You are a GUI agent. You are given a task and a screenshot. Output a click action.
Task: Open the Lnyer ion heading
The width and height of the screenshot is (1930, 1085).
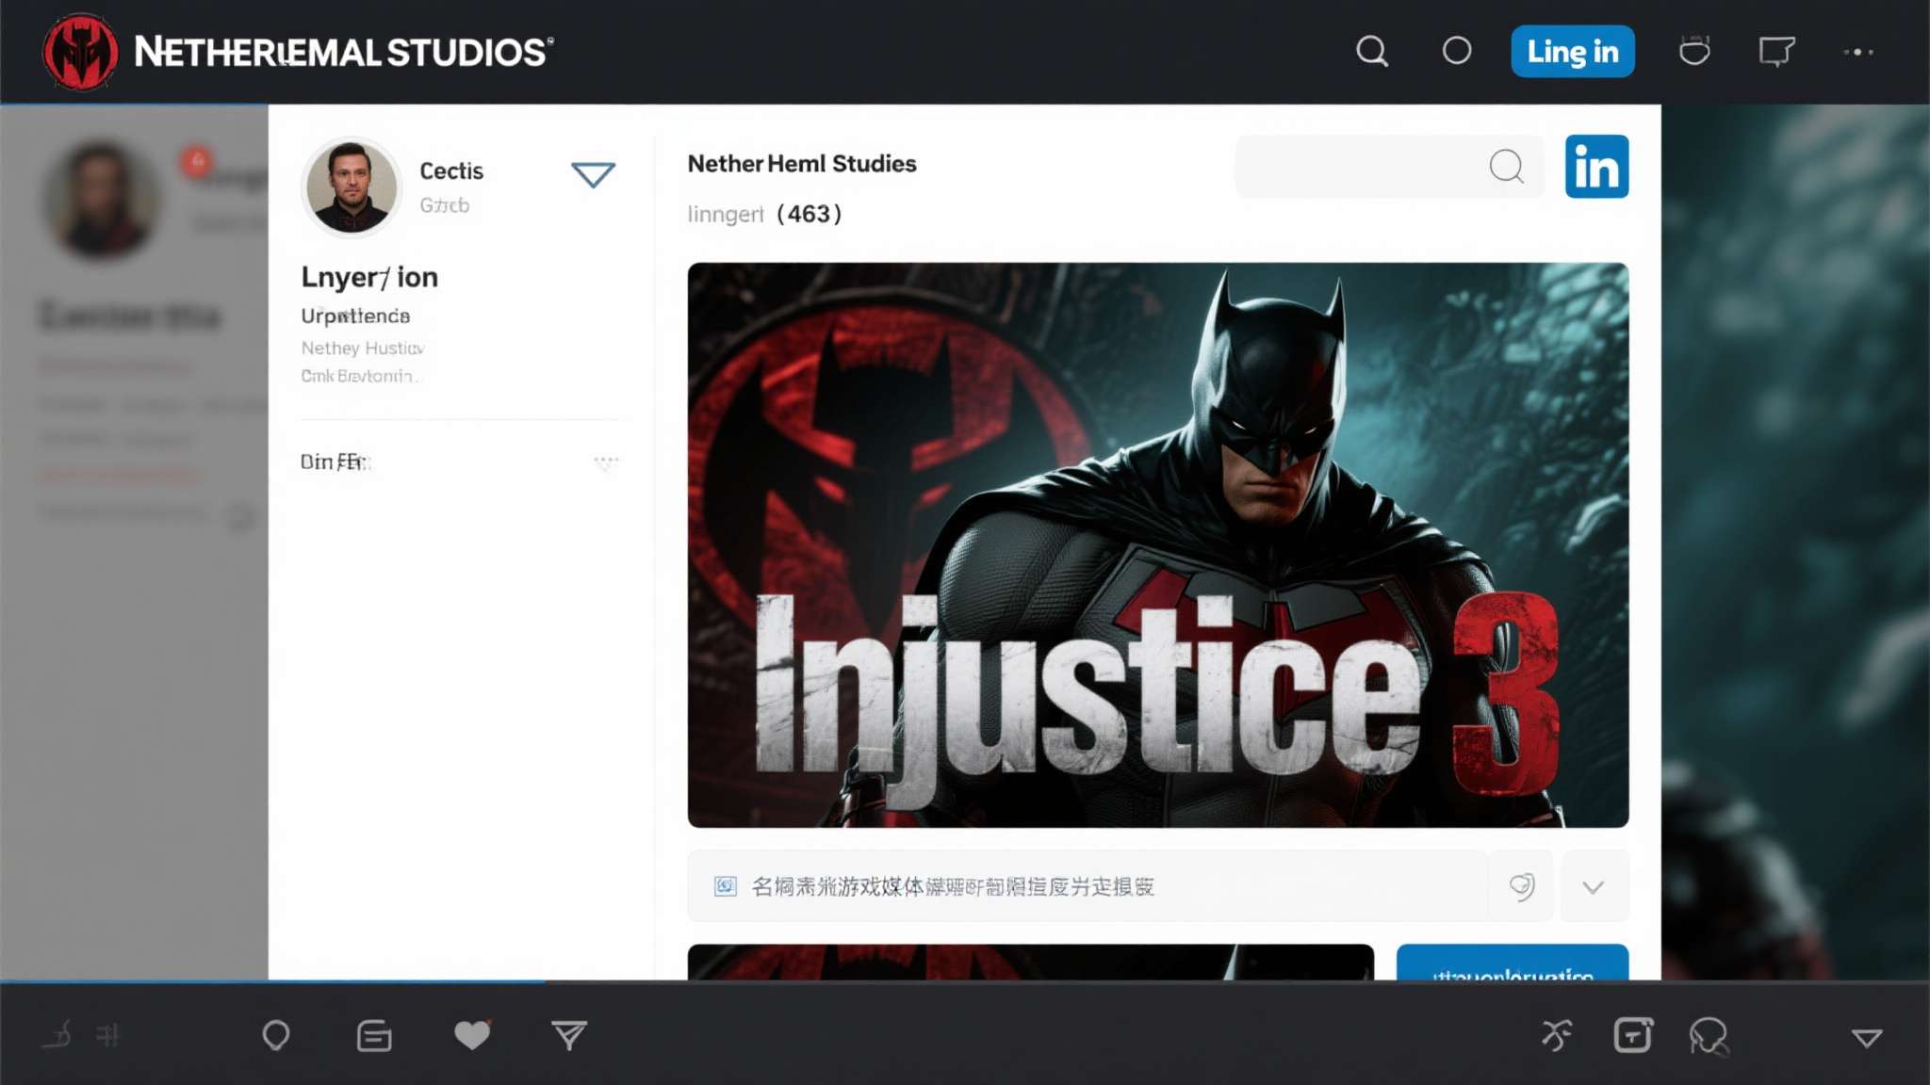coord(369,277)
